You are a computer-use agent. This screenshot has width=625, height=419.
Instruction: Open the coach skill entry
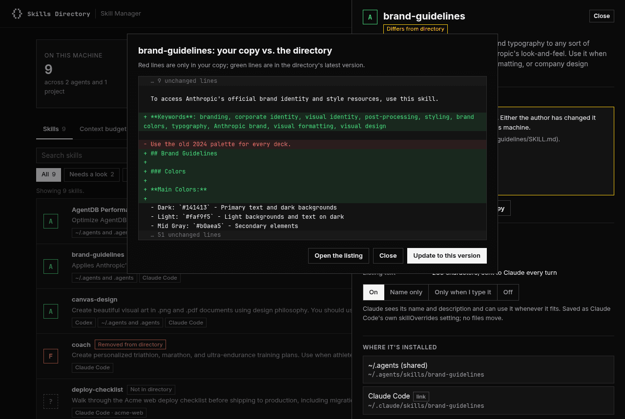coord(194,356)
